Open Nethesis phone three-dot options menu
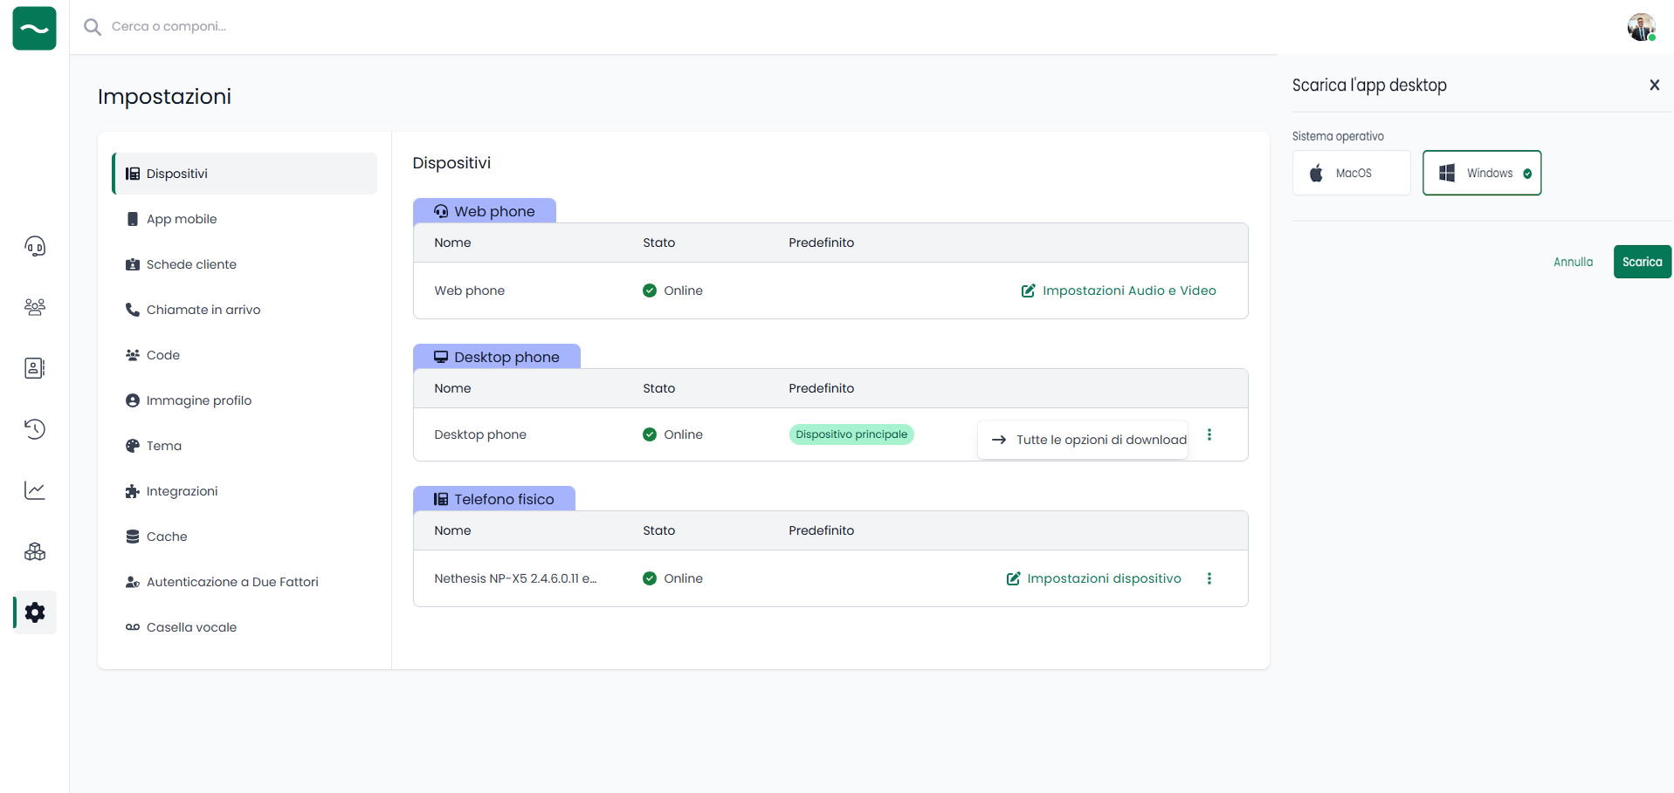Viewport: 1674px width, 793px height. (x=1209, y=578)
